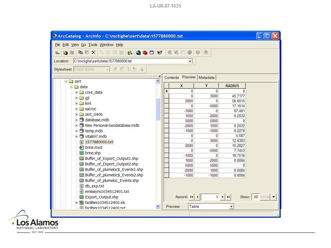This screenshot has height=248, width=331.
Task: Show All records button
Action: 256,197
